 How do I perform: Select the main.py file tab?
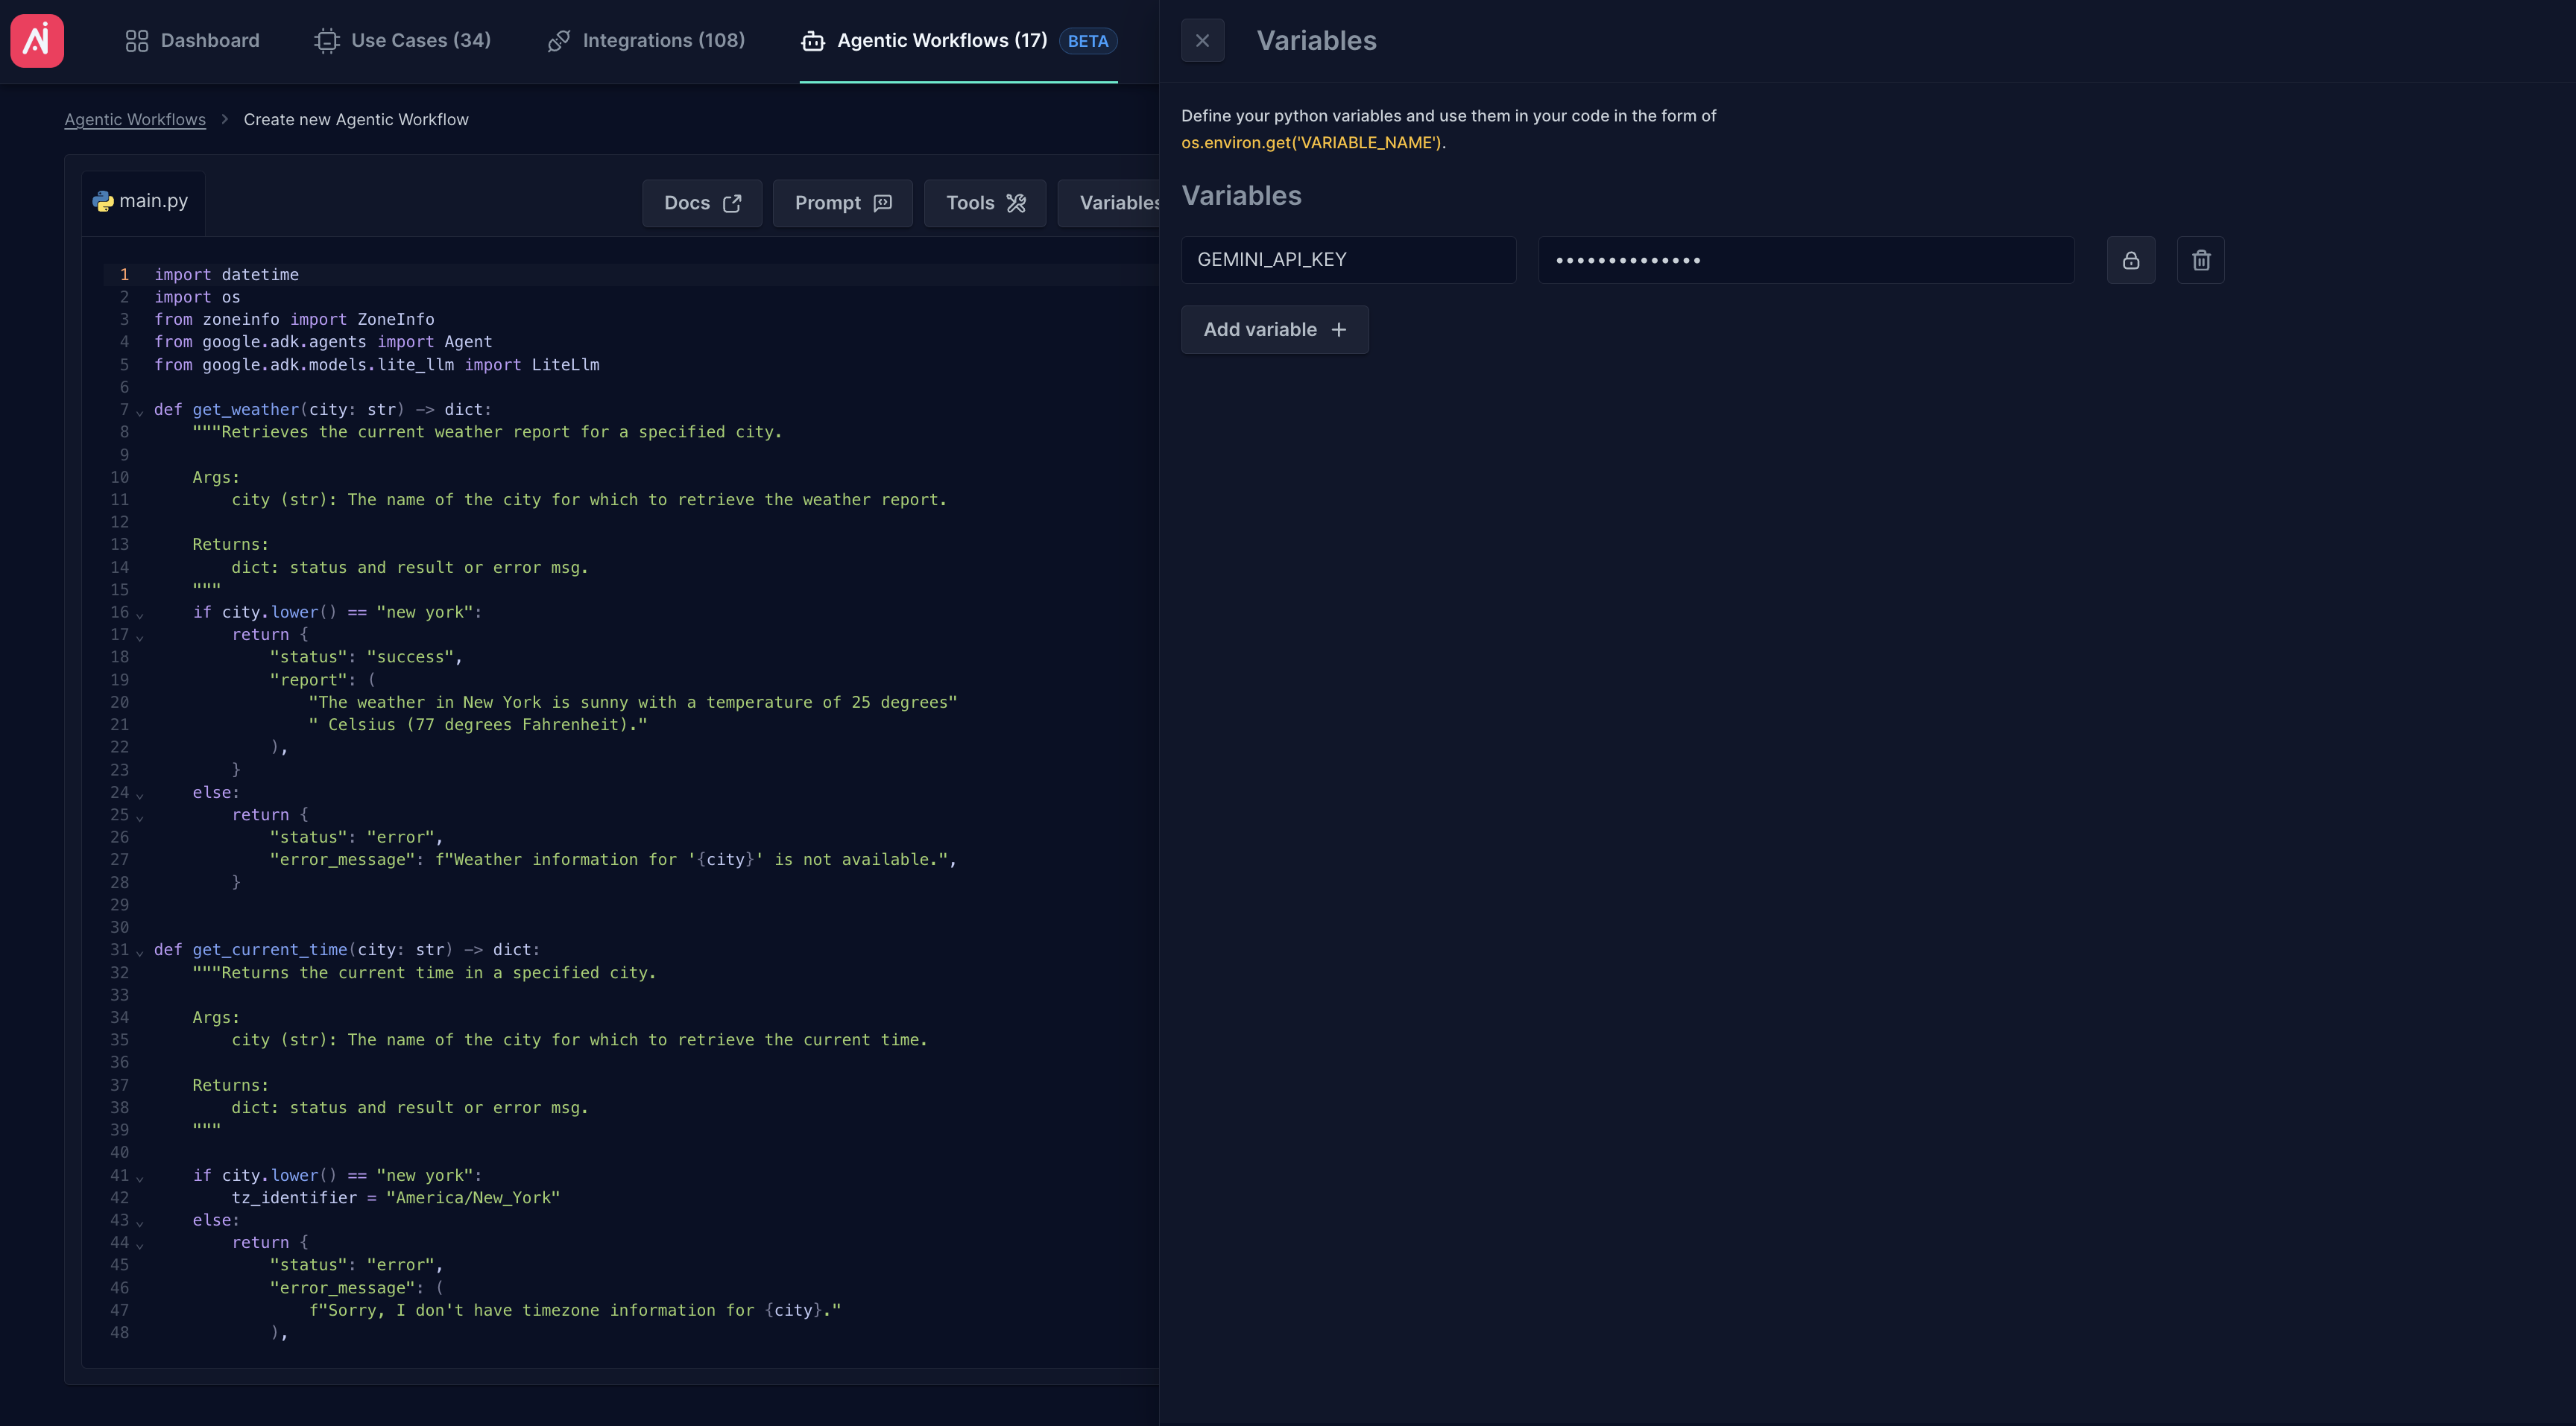pyautogui.click(x=143, y=201)
